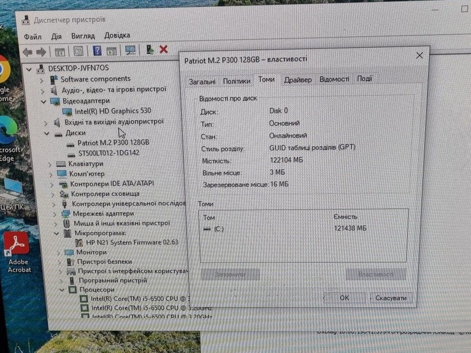Select the Томи tab
Image resolution: width=471 pixels, height=353 pixels.
[x=266, y=79]
